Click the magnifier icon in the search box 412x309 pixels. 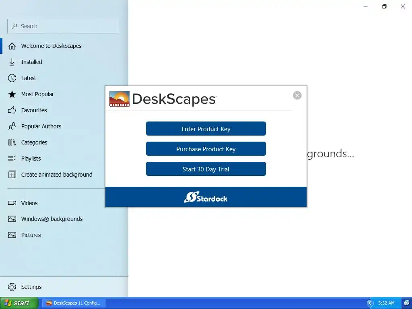click(14, 26)
